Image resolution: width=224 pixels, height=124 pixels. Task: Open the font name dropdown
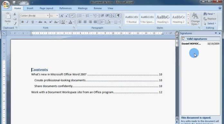pyautogui.click(x=48, y=15)
